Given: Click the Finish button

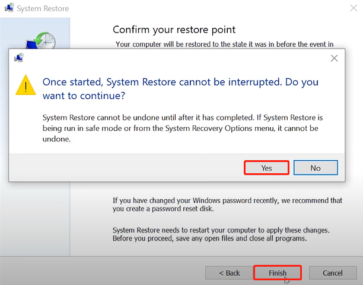Looking at the screenshot, I should [x=278, y=273].
